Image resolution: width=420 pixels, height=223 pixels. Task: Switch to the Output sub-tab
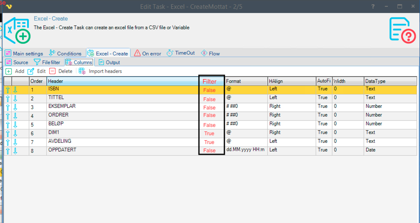(108, 62)
